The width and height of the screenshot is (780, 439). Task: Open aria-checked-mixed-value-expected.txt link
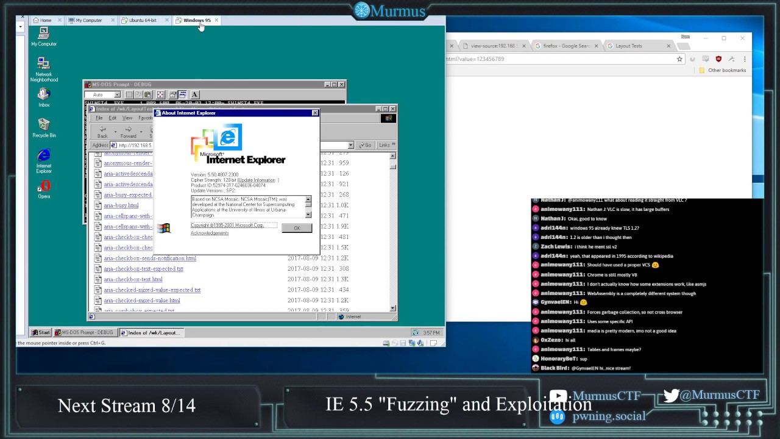click(x=152, y=290)
